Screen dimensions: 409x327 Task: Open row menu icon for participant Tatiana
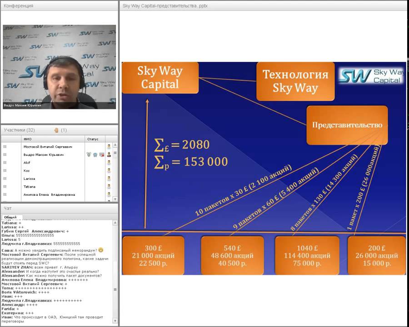5,187
